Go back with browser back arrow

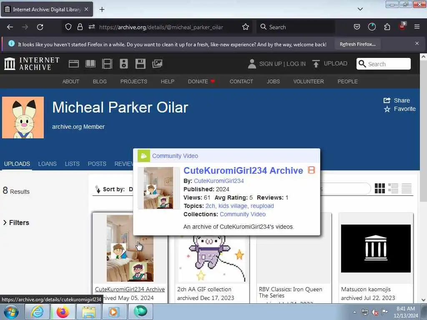point(10,27)
